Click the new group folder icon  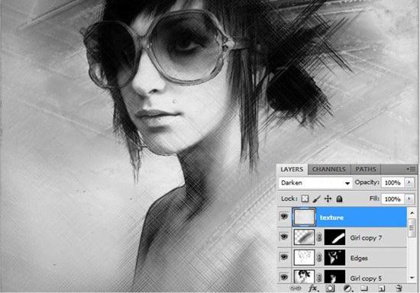tap(363, 288)
